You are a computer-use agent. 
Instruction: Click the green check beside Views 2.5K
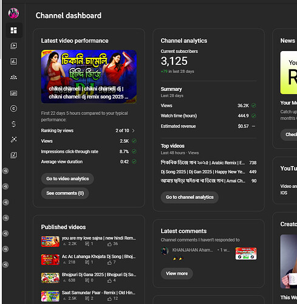coord(134,141)
